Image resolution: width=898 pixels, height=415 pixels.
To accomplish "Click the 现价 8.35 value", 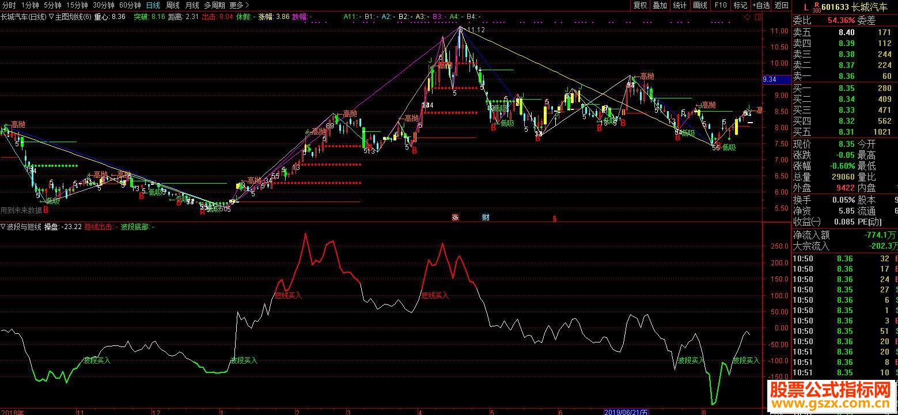I will (x=846, y=144).
